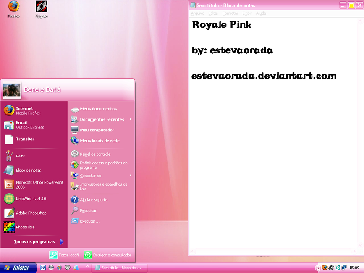Image resolution: width=364 pixels, height=273 pixels.
Task: Open Editar menu in Bloco de notas
Action: (213, 13)
